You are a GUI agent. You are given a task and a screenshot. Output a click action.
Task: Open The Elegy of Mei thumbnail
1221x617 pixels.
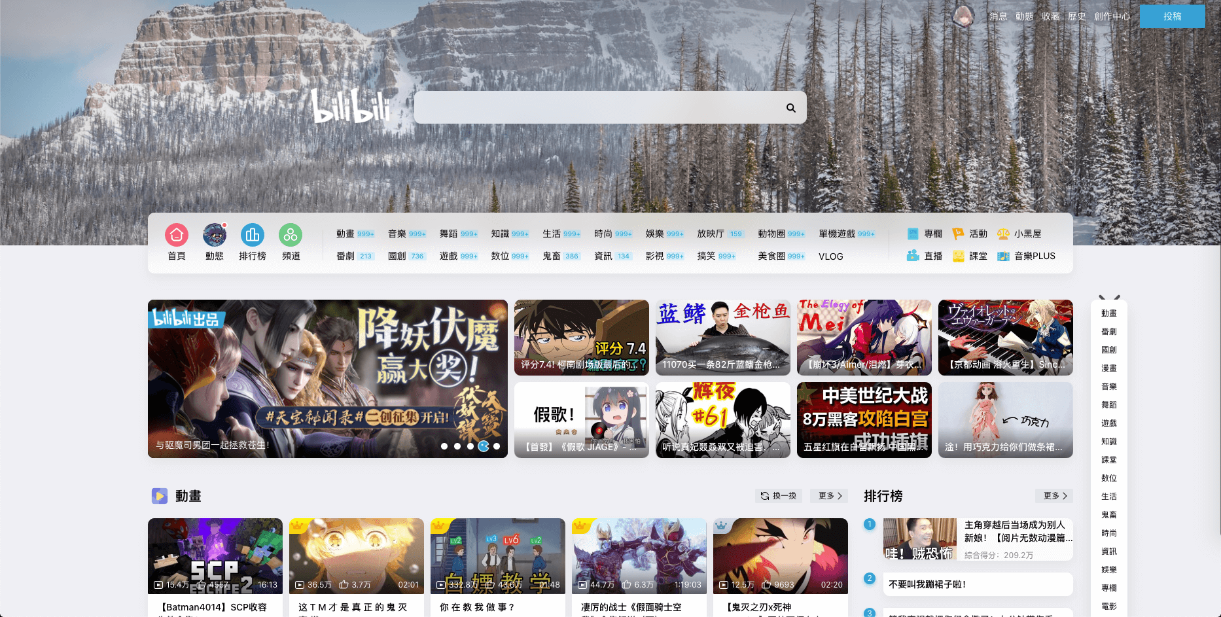[x=864, y=338]
